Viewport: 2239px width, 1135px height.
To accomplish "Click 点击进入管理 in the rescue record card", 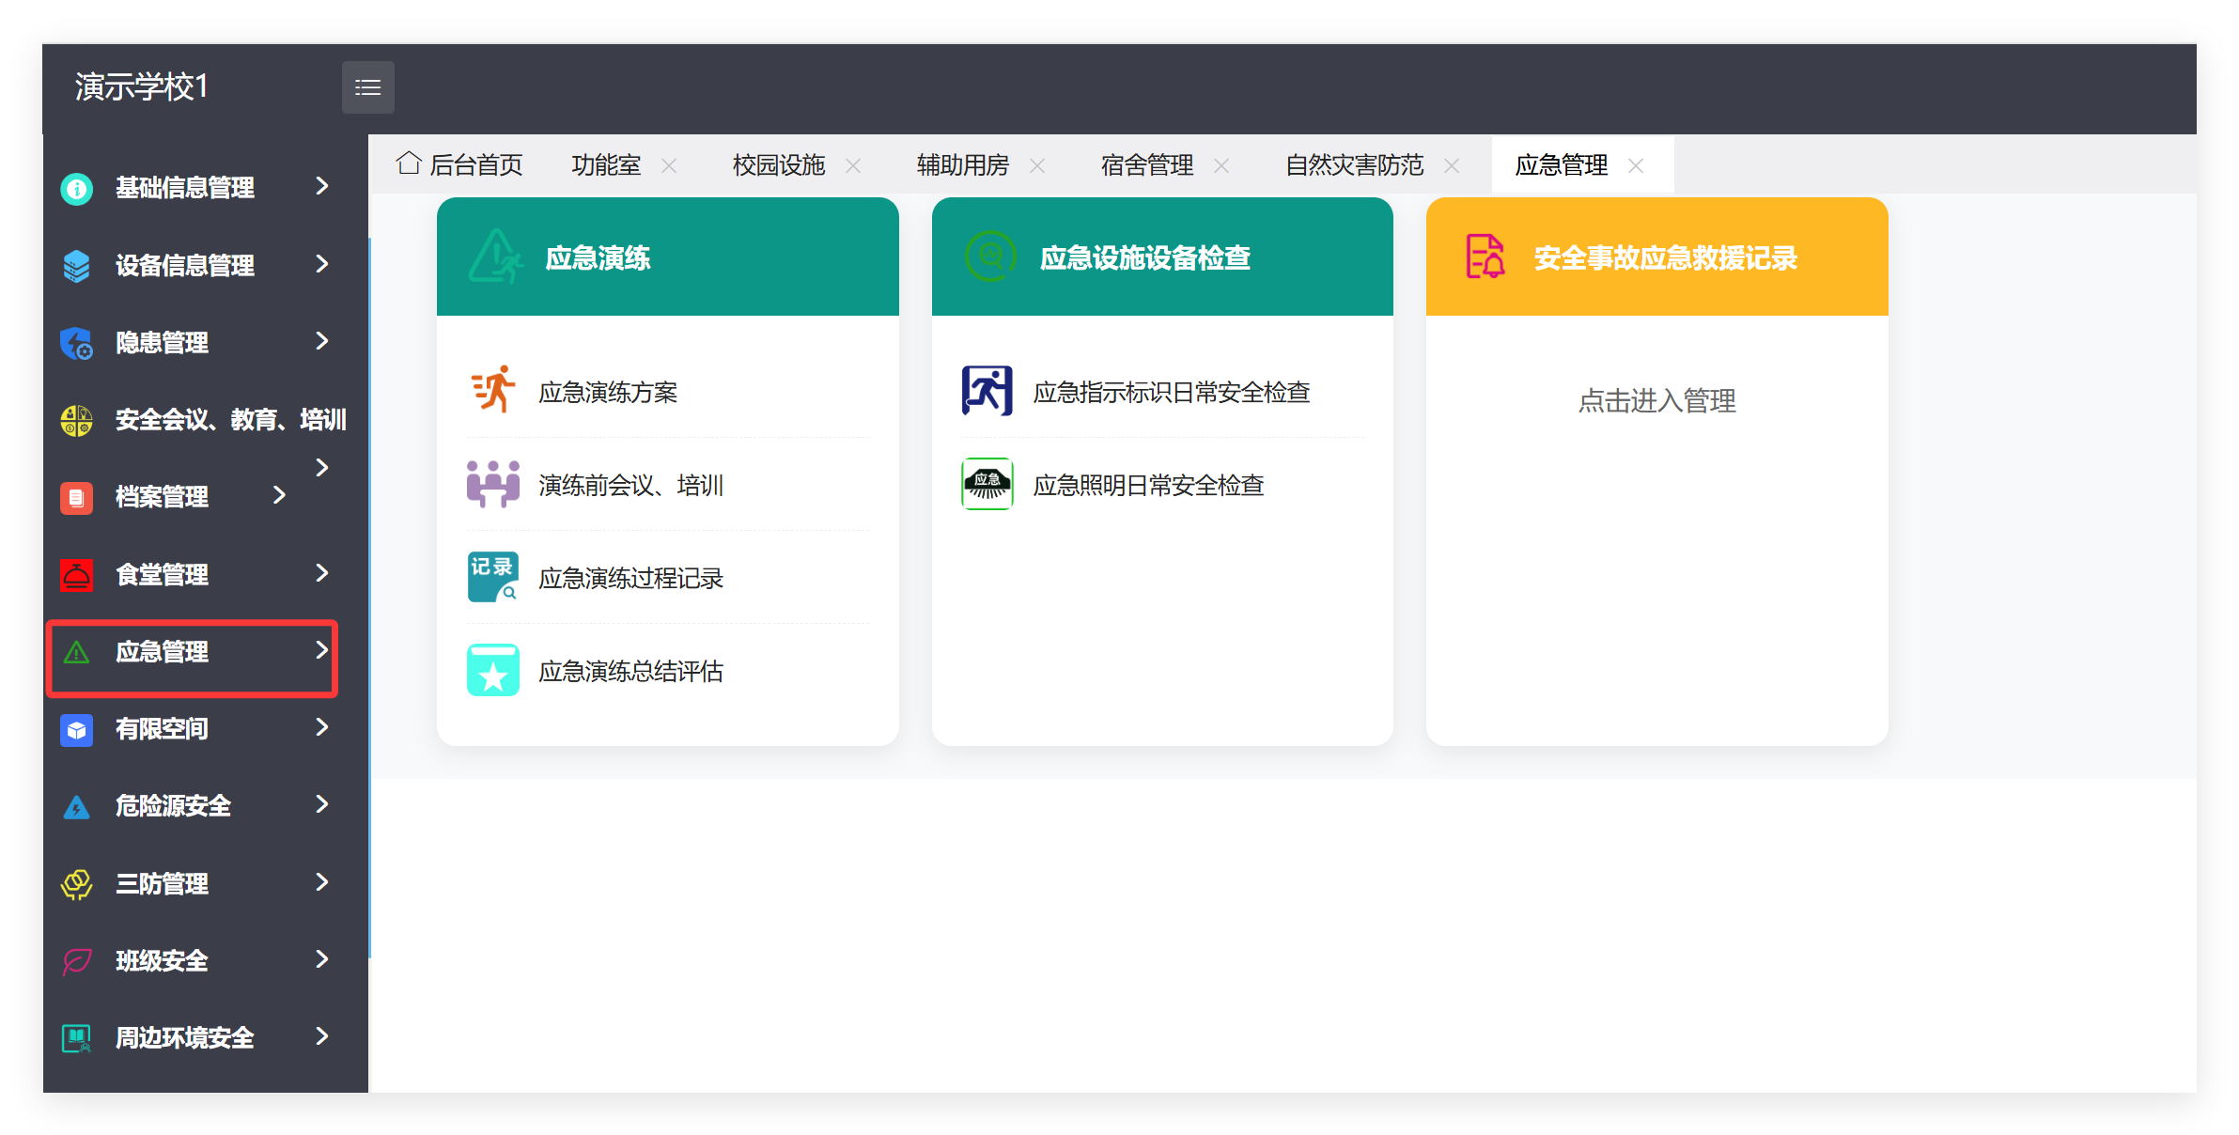I will pos(1657,401).
